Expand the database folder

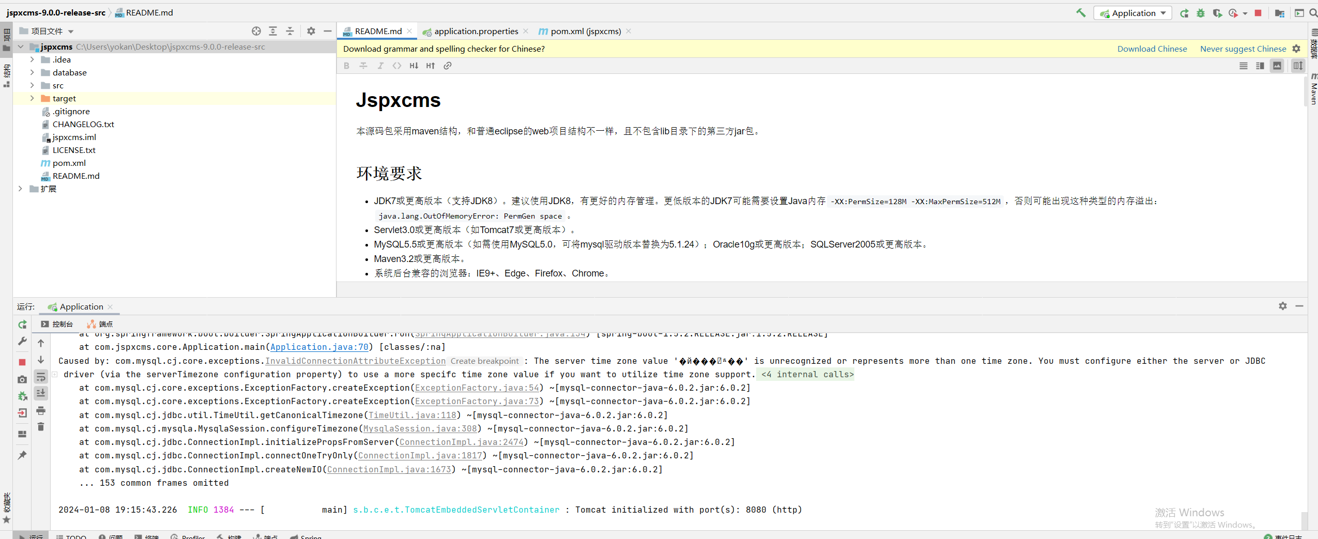32,72
